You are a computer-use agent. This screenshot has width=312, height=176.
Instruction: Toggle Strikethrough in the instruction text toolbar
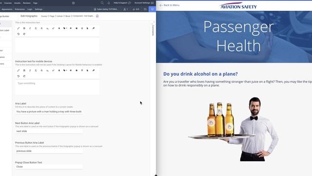pyautogui.click(x=41, y=28)
